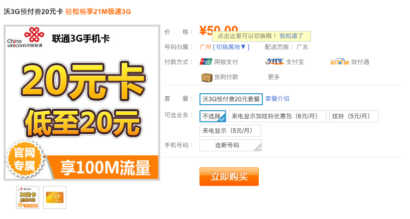Click the Alipay logo icon
The width and height of the screenshot is (410, 219).
(274, 62)
